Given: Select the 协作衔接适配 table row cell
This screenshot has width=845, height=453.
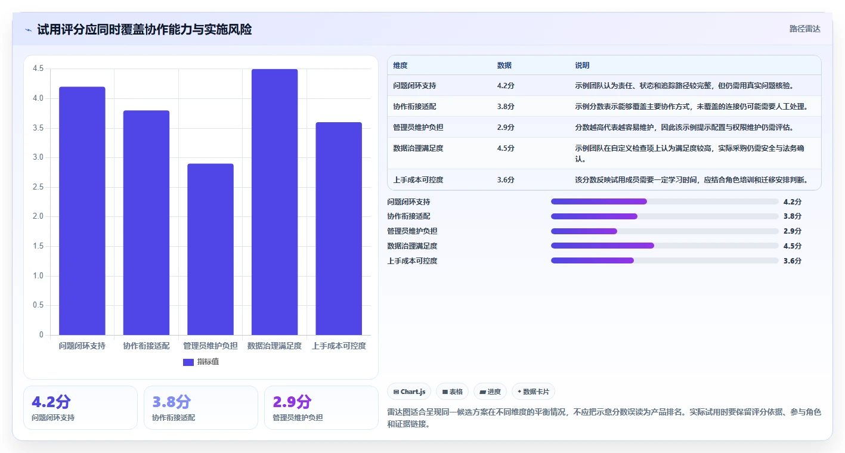Looking at the screenshot, I should [414, 107].
